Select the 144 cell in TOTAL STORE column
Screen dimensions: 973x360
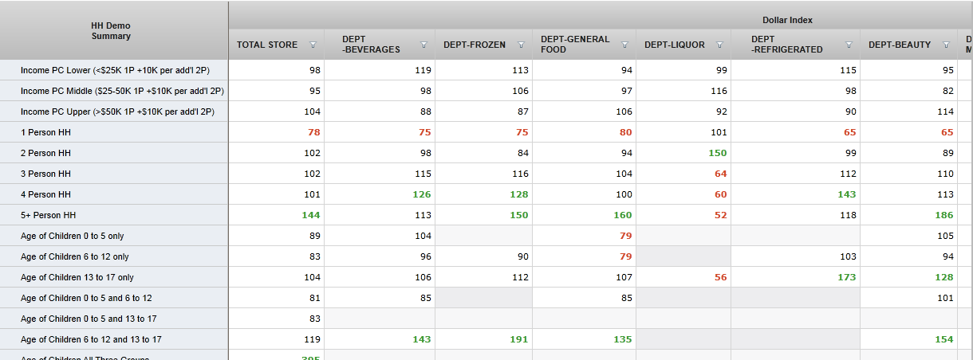coord(311,215)
